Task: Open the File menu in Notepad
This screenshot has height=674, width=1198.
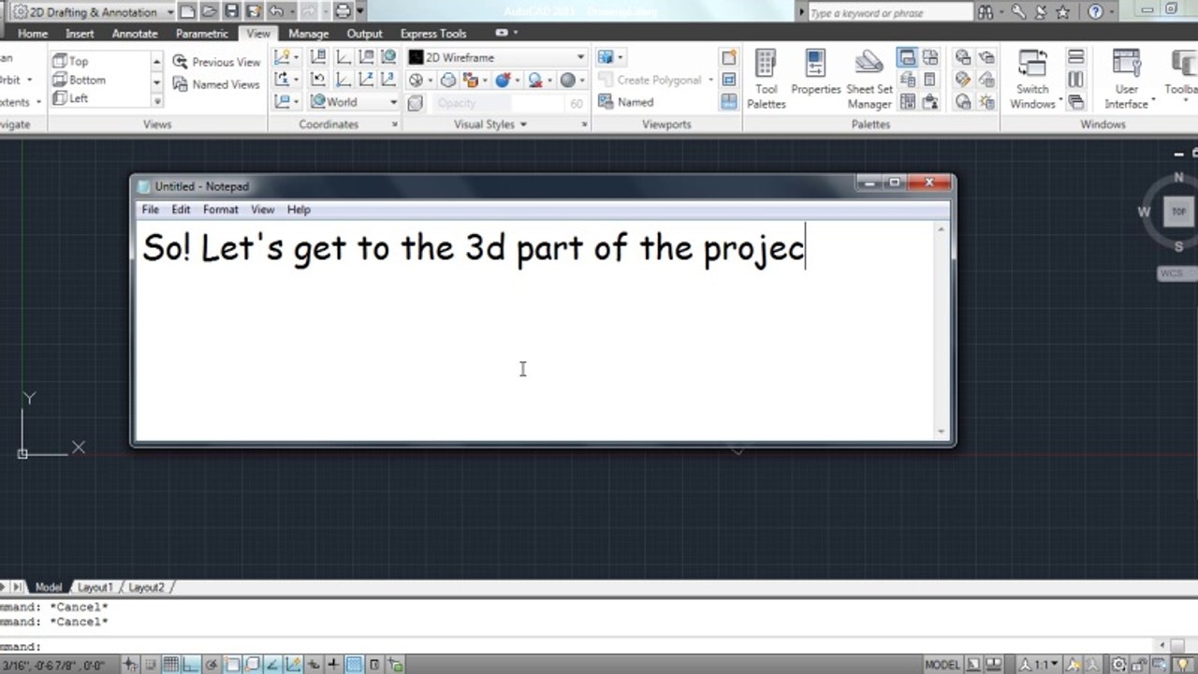Action: pyautogui.click(x=150, y=210)
